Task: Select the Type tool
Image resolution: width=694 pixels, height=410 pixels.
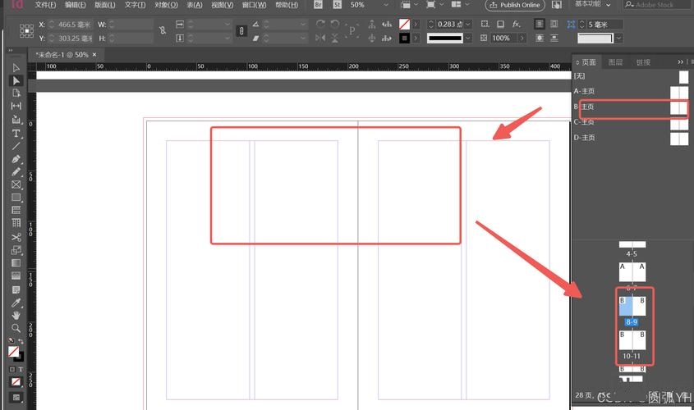Action: tap(16, 133)
